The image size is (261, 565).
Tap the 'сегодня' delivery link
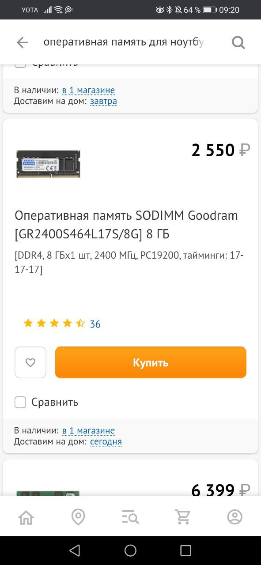click(106, 441)
